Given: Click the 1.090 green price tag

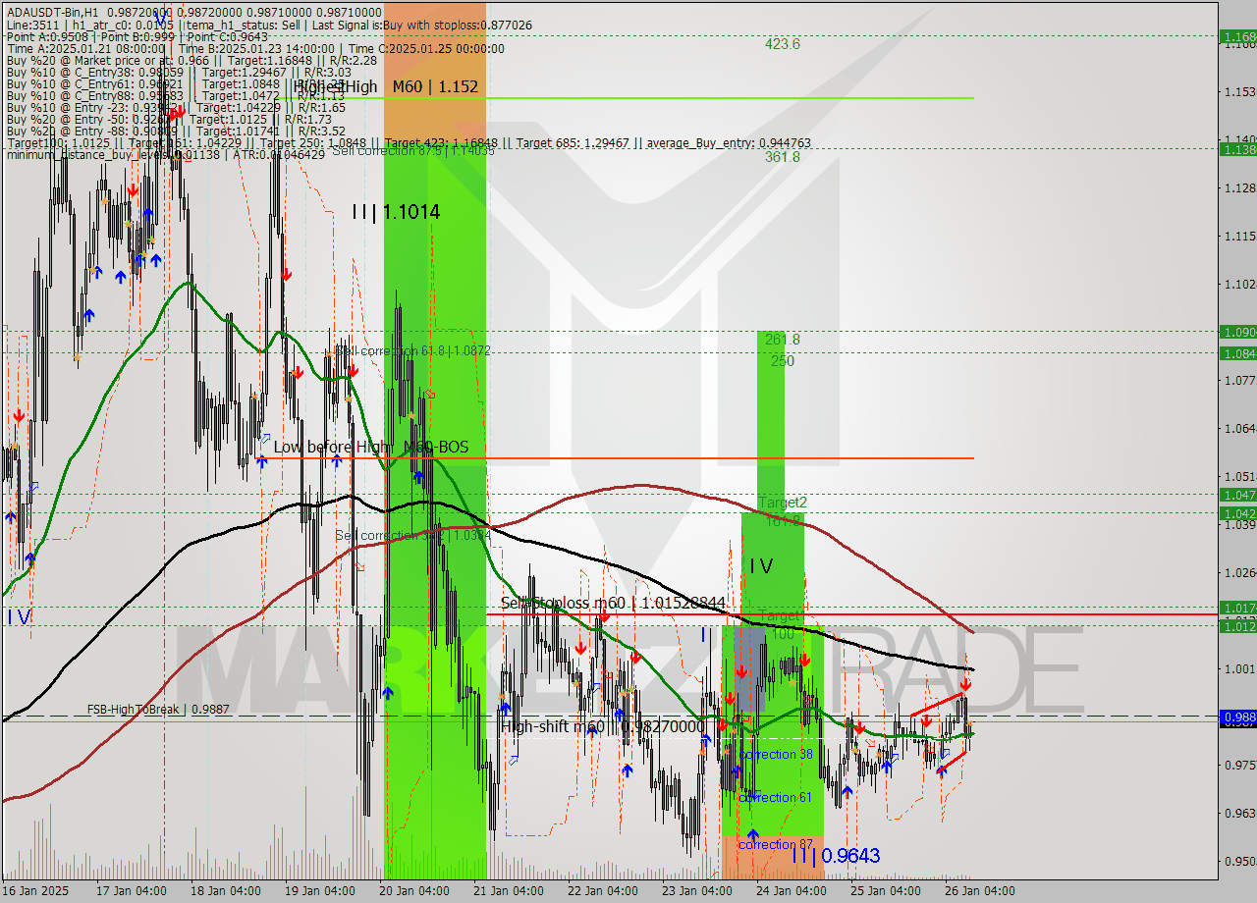Looking at the screenshot, I should click(1237, 332).
